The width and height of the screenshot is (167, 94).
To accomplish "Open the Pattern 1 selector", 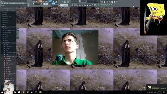I will (64, 5).
